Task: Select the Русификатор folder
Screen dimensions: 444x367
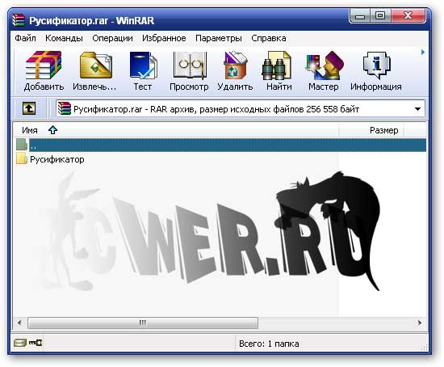Action: point(57,159)
